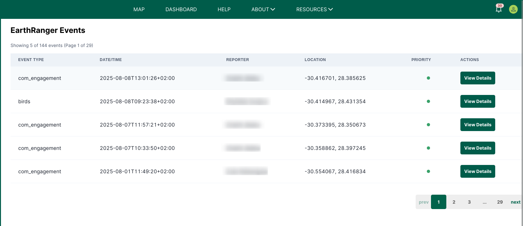The height and width of the screenshot is (226, 523).
Task: Open the user profile avatar icon
Action: [513, 9]
